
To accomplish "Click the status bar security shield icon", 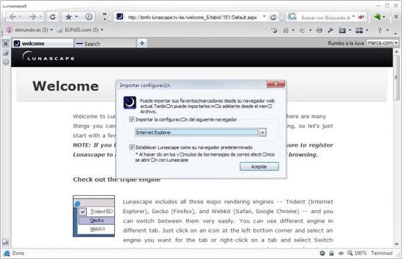I will pos(322,253).
